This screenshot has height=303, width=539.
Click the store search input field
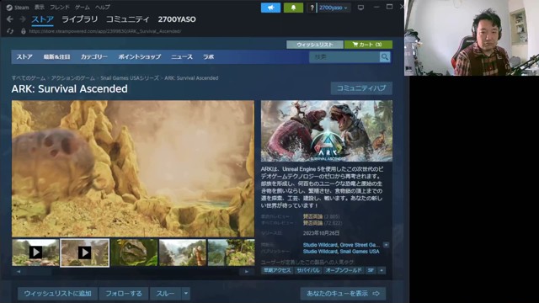pyautogui.click(x=344, y=57)
